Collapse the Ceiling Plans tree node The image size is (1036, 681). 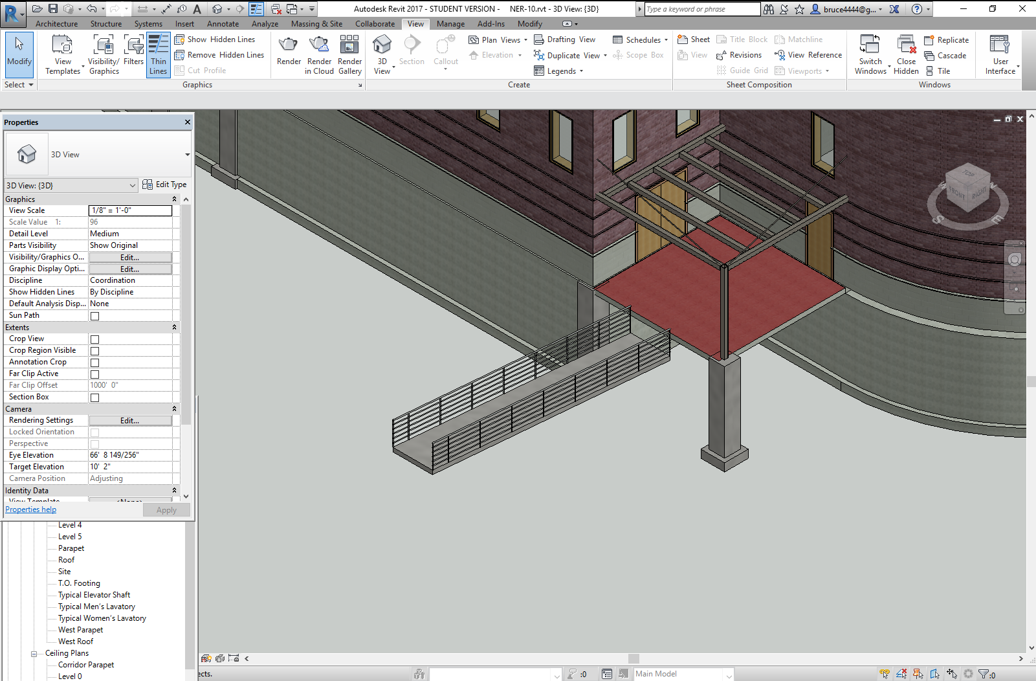[x=34, y=653]
